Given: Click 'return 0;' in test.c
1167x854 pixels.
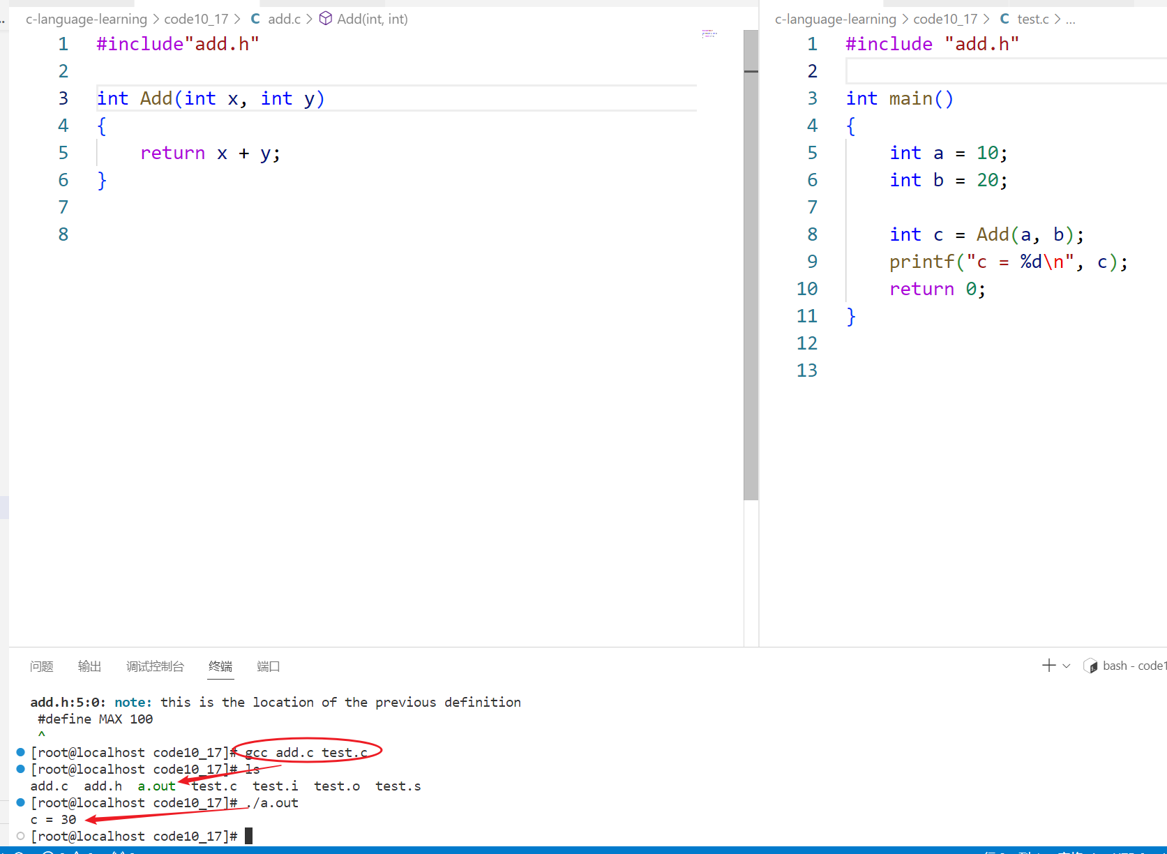Looking at the screenshot, I should tap(938, 289).
